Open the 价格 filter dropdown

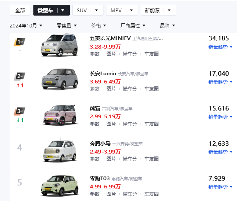[x=98, y=26]
